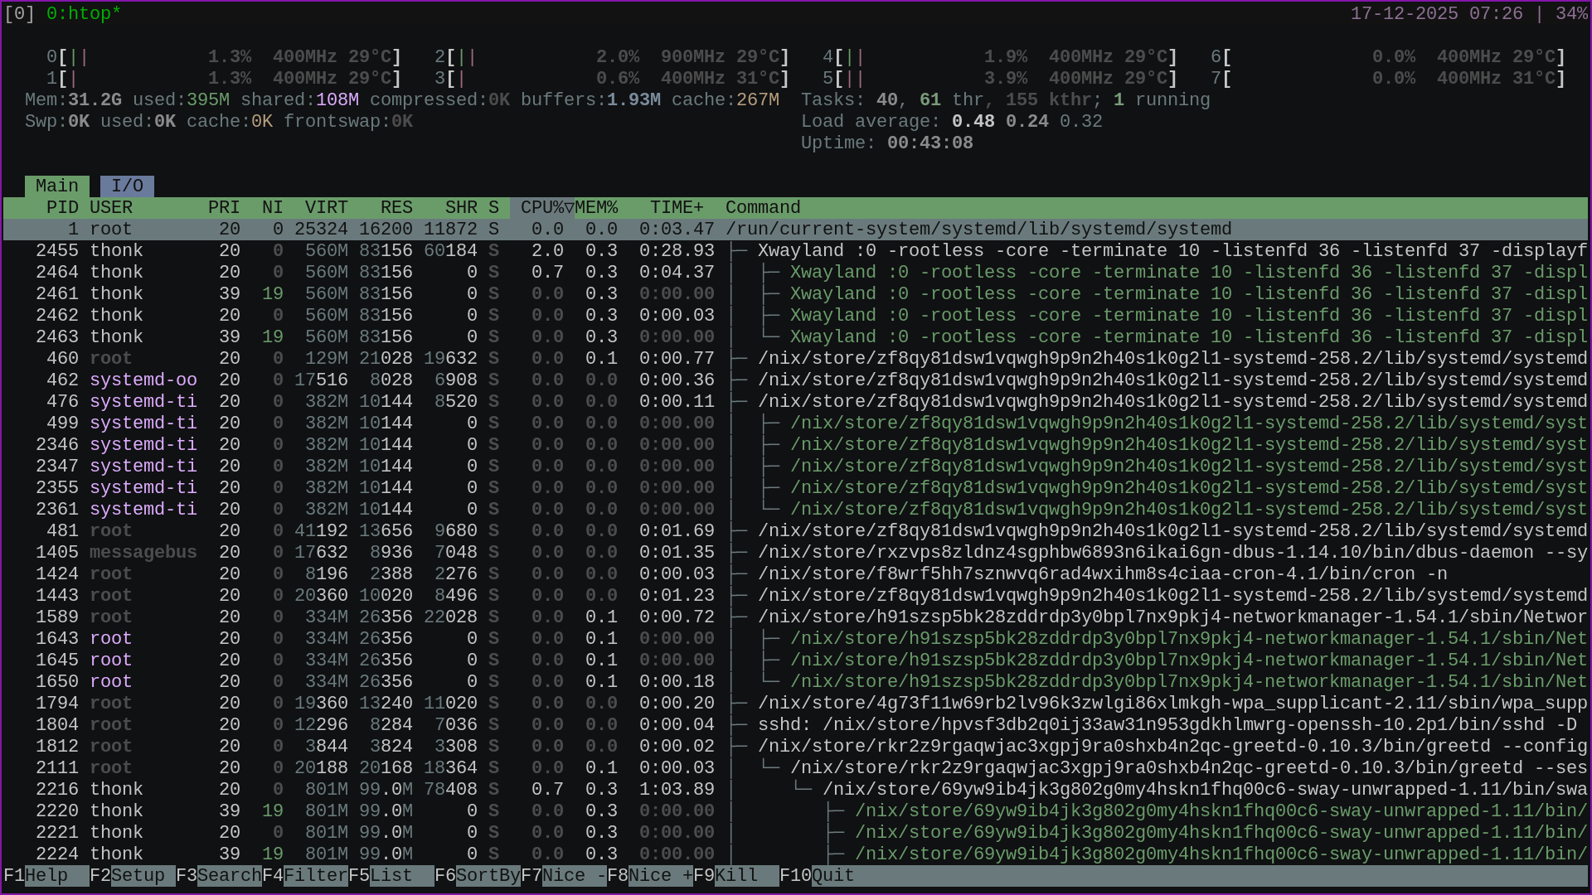
Task: Click F7Nice to decrease niceness
Action: (x=564, y=875)
